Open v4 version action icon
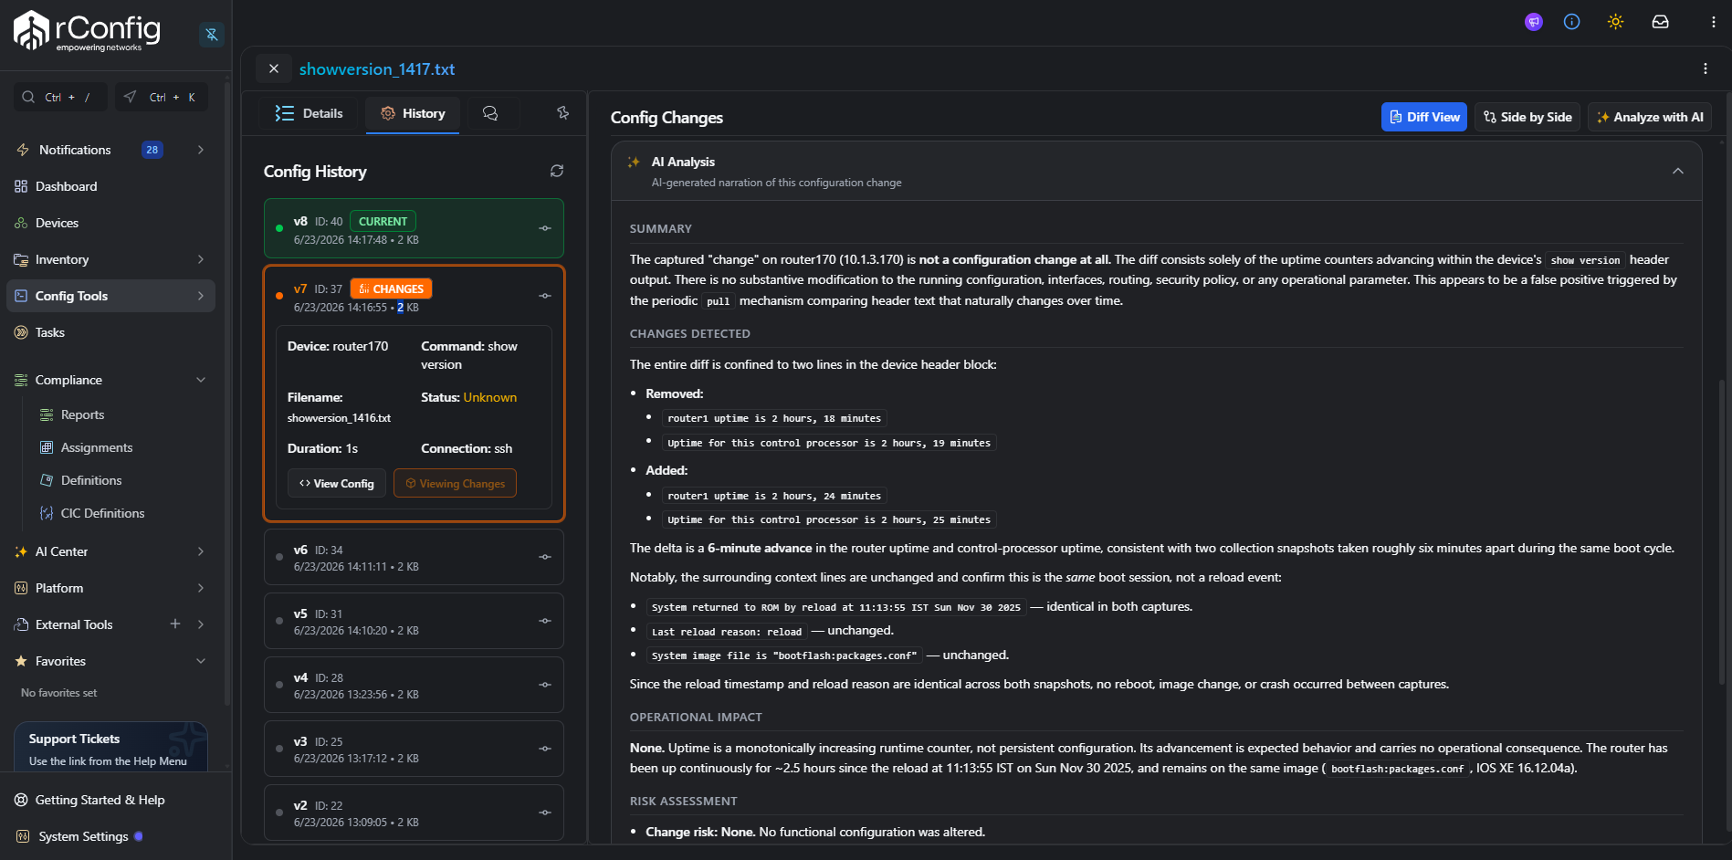1732x860 pixels. (x=545, y=685)
